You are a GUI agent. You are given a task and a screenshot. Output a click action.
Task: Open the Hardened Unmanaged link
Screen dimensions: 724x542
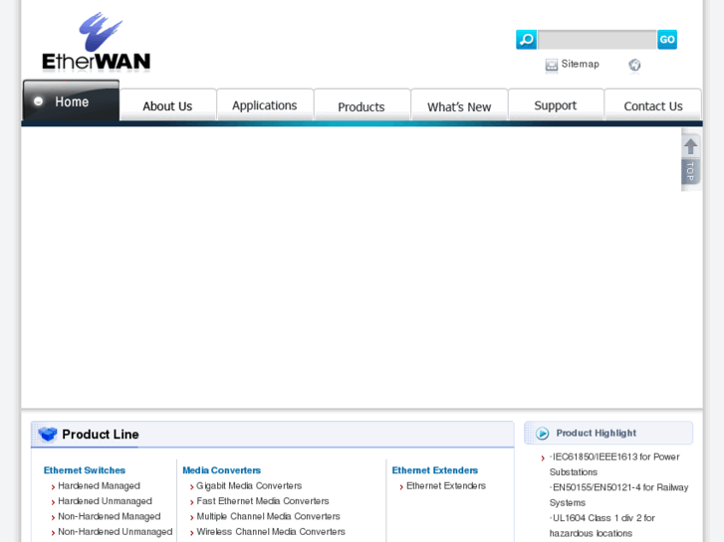(x=105, y=501)
